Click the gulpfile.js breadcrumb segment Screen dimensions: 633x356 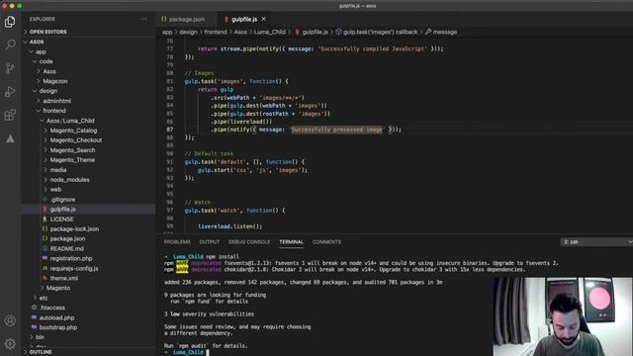click(312, 32)
